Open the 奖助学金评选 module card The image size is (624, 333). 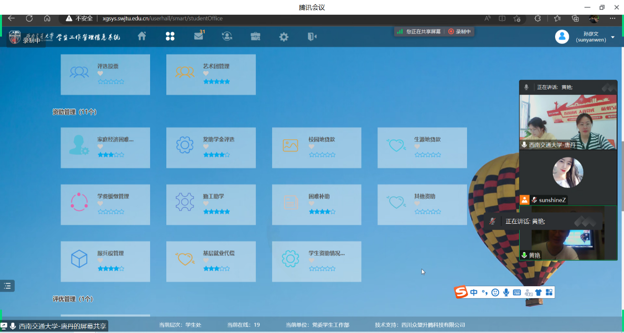[211, 147]
